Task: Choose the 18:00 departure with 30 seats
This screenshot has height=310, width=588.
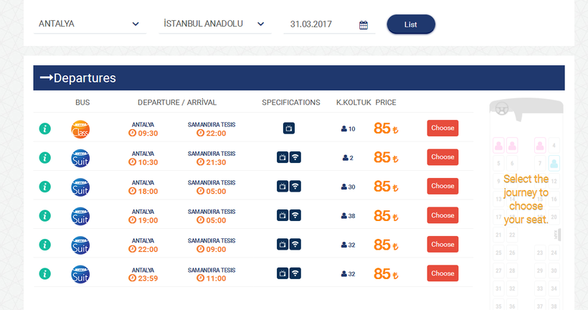Action: (x=442, y=186)
